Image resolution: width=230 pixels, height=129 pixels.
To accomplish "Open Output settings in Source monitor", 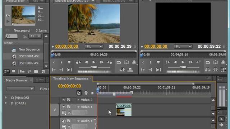I will [134, 62].
